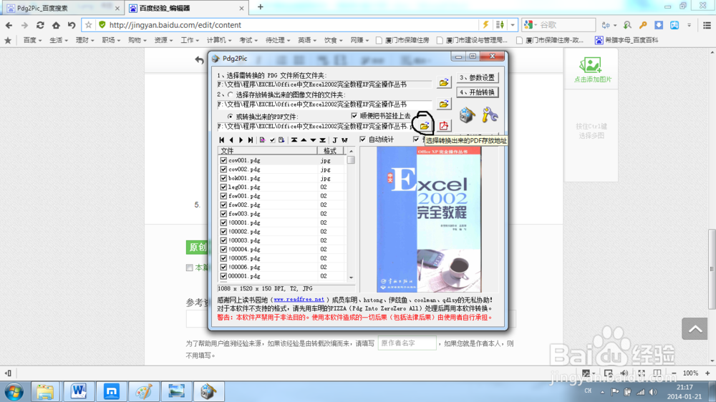Uncheck the 000001.pdg file checkbox
Image resolution: width=716 pixels, height=402 pixels.
click(x=223, y=276)
